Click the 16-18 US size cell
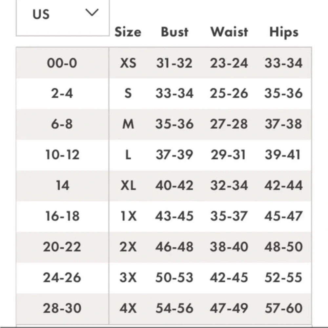328x328 pixels. (63, 216)
